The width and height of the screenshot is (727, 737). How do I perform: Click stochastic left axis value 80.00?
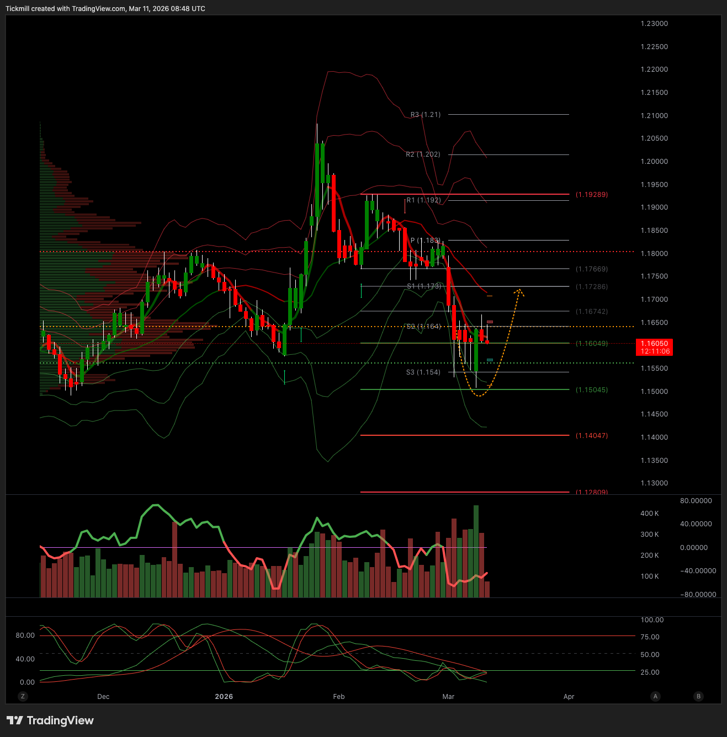[25, 635]
